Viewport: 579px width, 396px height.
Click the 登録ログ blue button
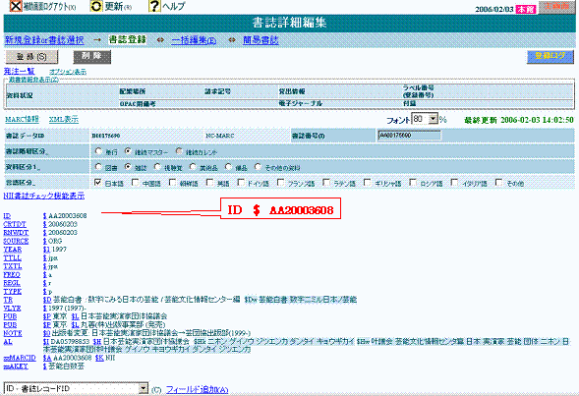550,56
